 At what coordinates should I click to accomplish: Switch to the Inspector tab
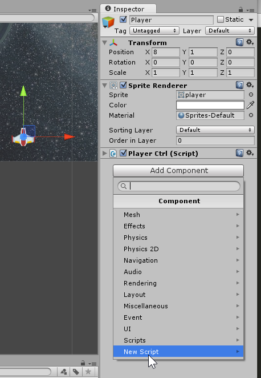click(x=128, y=9)
